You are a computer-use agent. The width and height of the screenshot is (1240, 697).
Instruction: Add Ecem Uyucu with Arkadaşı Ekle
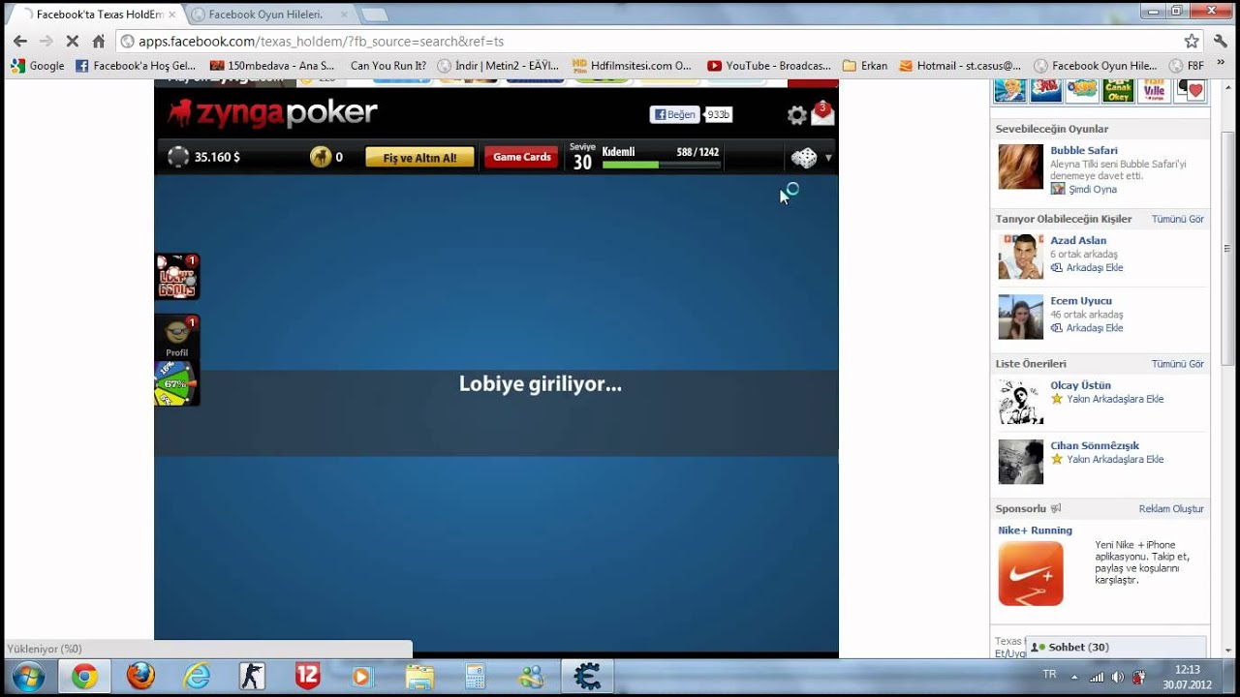[x=1095, y=328]
